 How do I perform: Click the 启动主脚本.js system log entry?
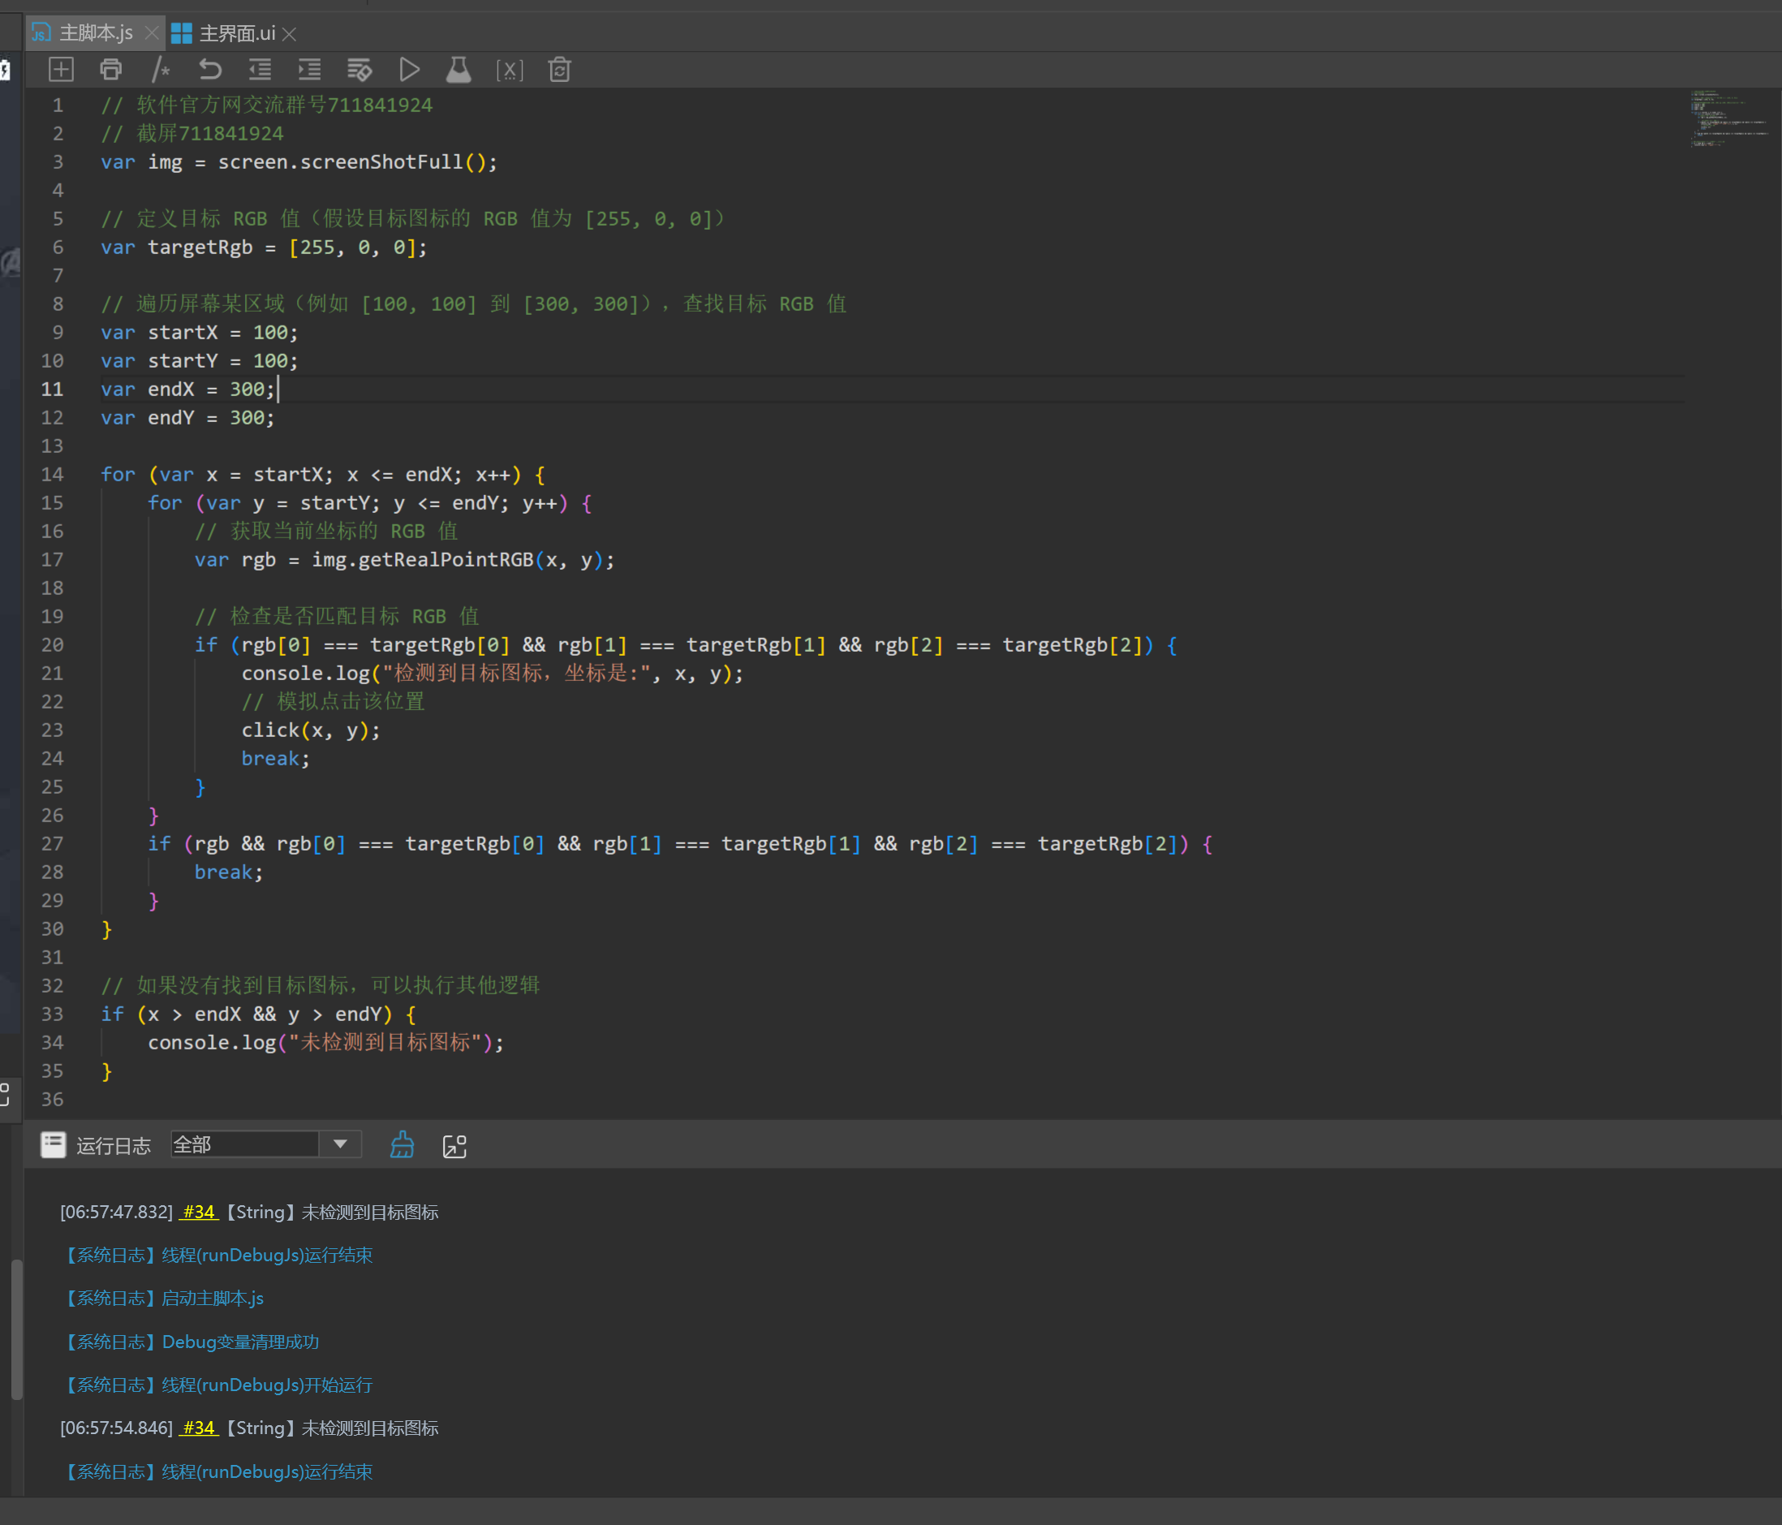click(162, 1298)
